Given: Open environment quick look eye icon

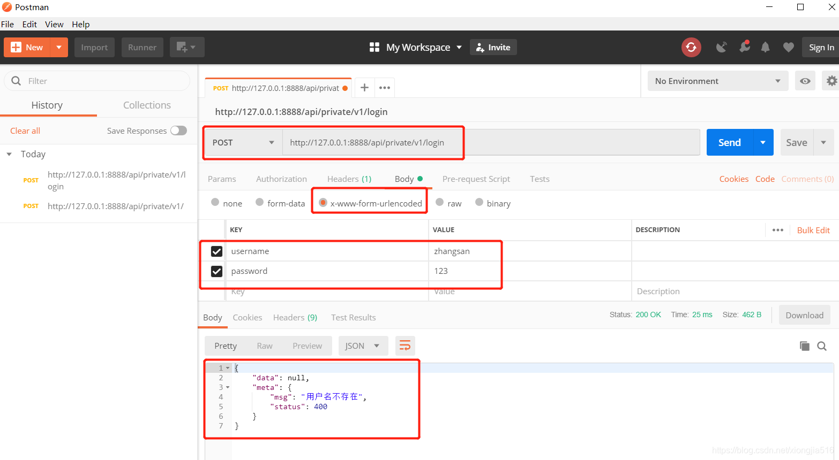Looking at the screenshot, I should click(x=805, y=81).
